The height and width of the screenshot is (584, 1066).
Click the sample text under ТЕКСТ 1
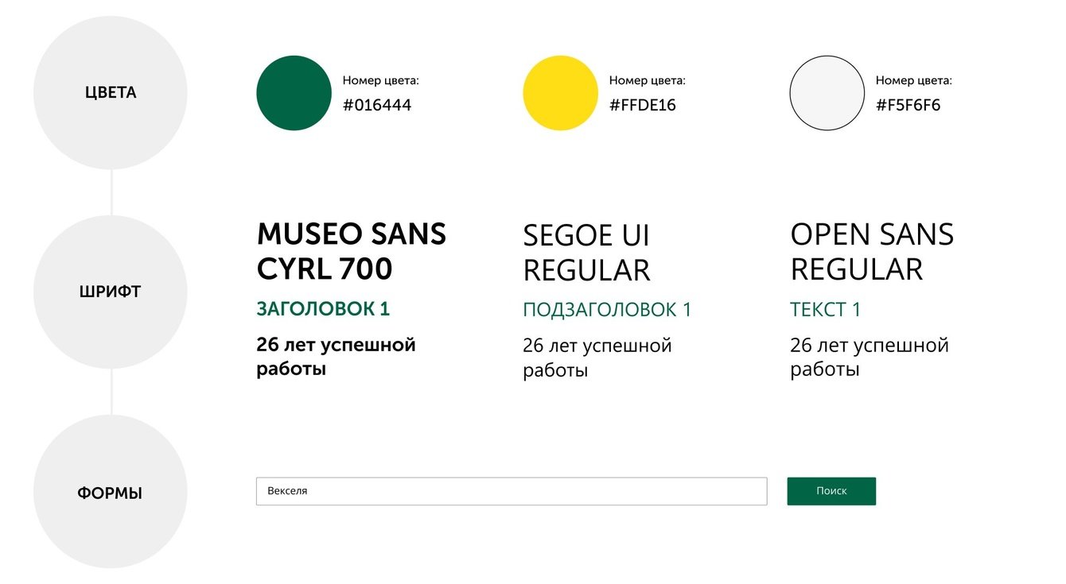pyautogui.click(x=869, y=358)
